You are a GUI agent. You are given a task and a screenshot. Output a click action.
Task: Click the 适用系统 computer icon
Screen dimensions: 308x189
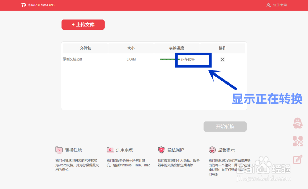[110, 150]
